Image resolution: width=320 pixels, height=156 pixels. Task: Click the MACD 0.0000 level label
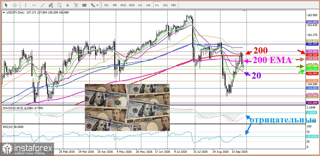312,112
